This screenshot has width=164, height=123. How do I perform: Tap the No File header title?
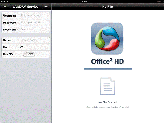pos(107,7)
